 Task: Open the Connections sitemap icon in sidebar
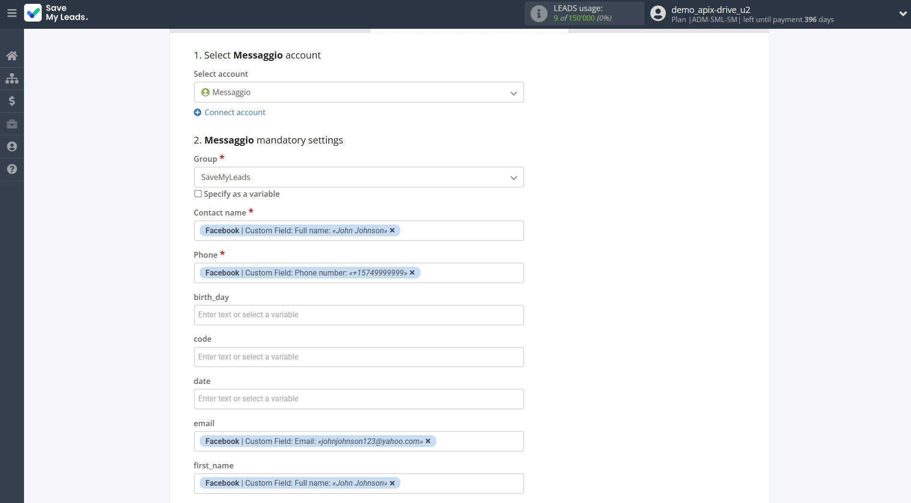point(12,78)
